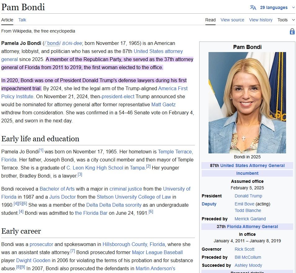Open the Dwight Gooden link
The image size is (296, 273).
coord(33,261)
